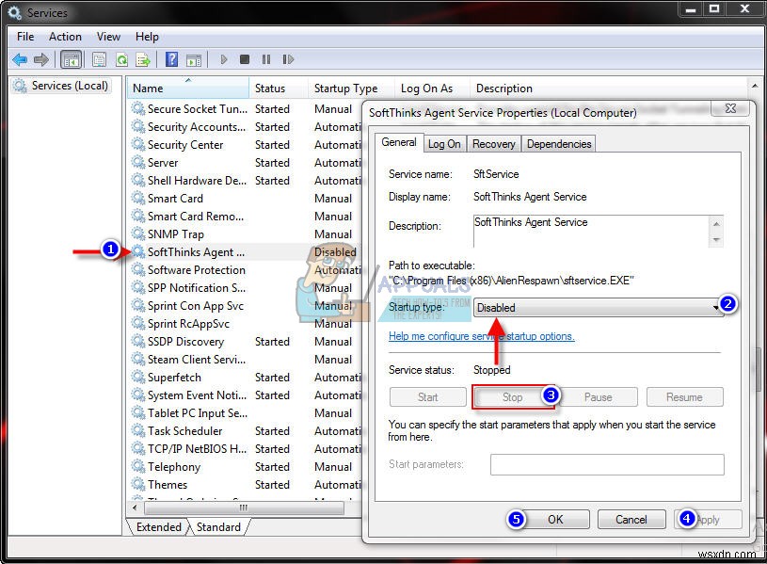Viewport: 767px width, 564px height.
Task: Click the OK button
Action: 555,520
